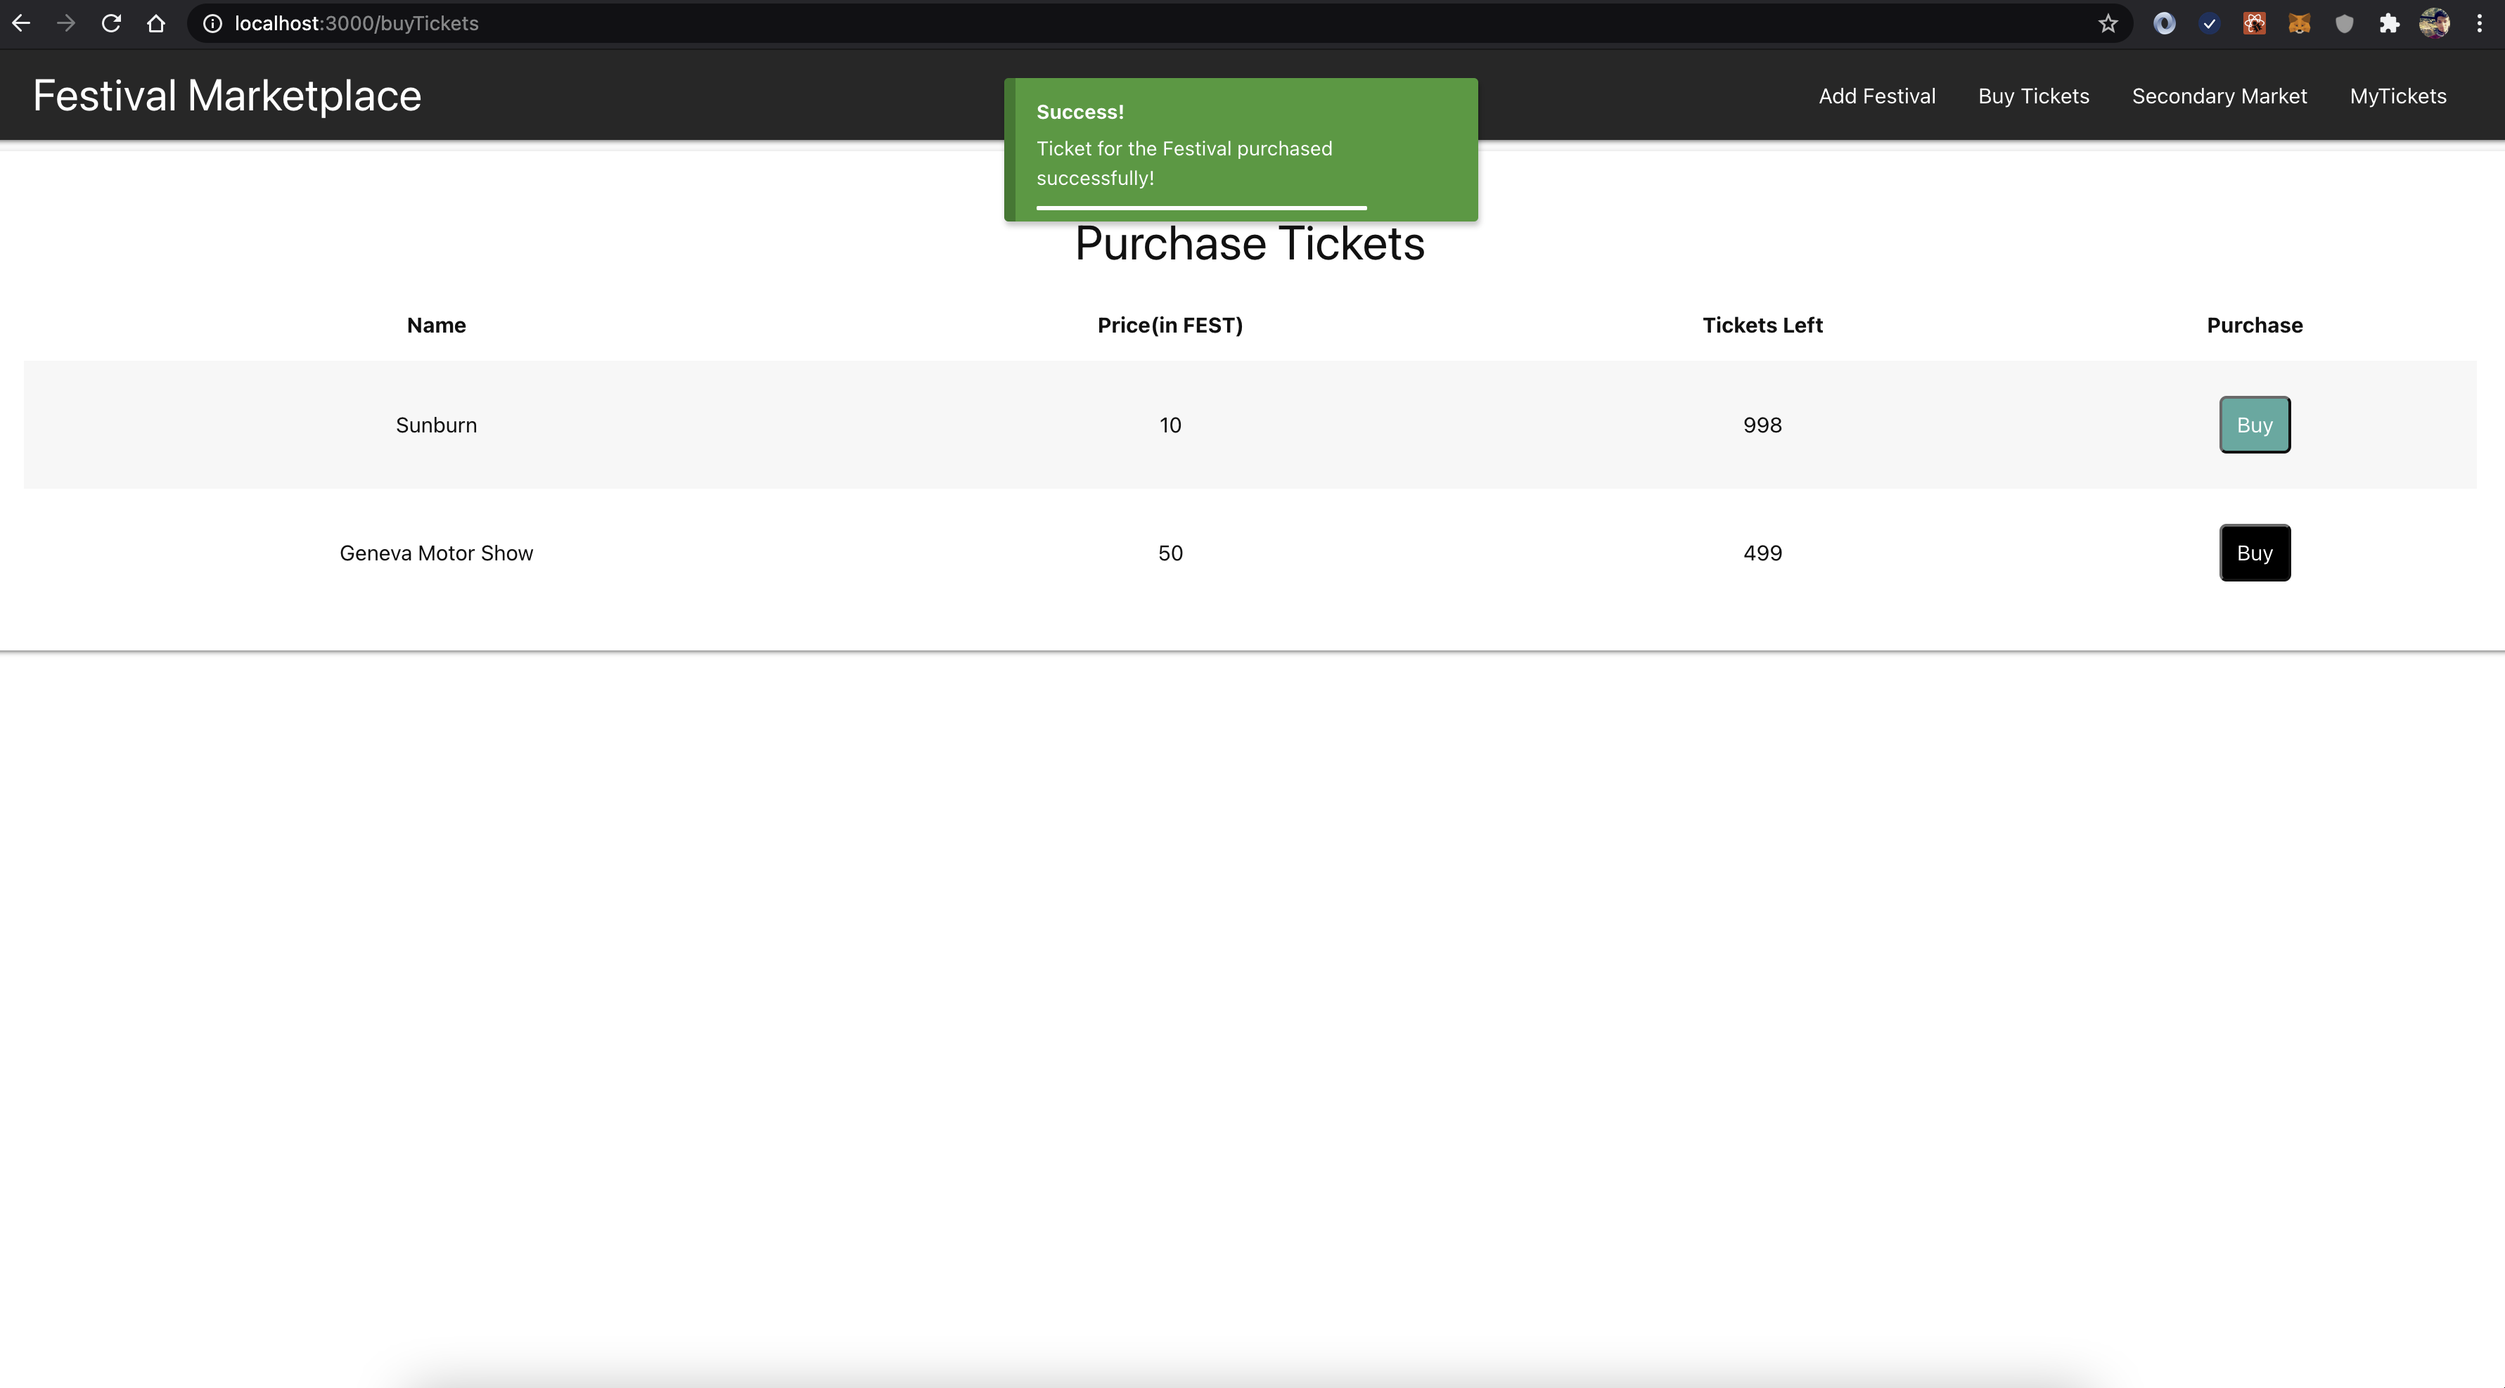Open the Add Festival page
Screen dimensions: 2505x1388
(1877, 96)
